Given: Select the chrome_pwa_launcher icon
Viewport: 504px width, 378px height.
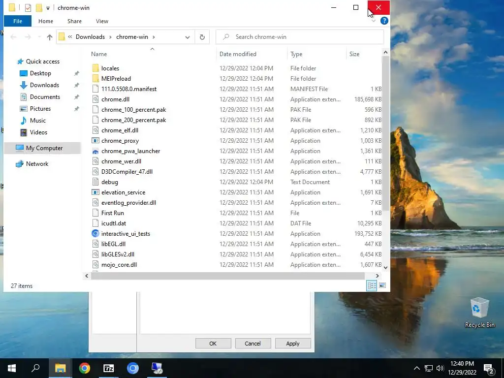Looking at the screenshot, I should [x=95, y=151].
